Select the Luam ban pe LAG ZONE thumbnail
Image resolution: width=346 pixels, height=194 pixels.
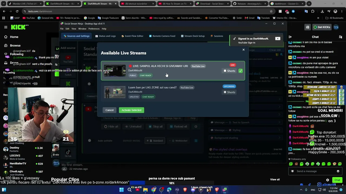point(115,92)
